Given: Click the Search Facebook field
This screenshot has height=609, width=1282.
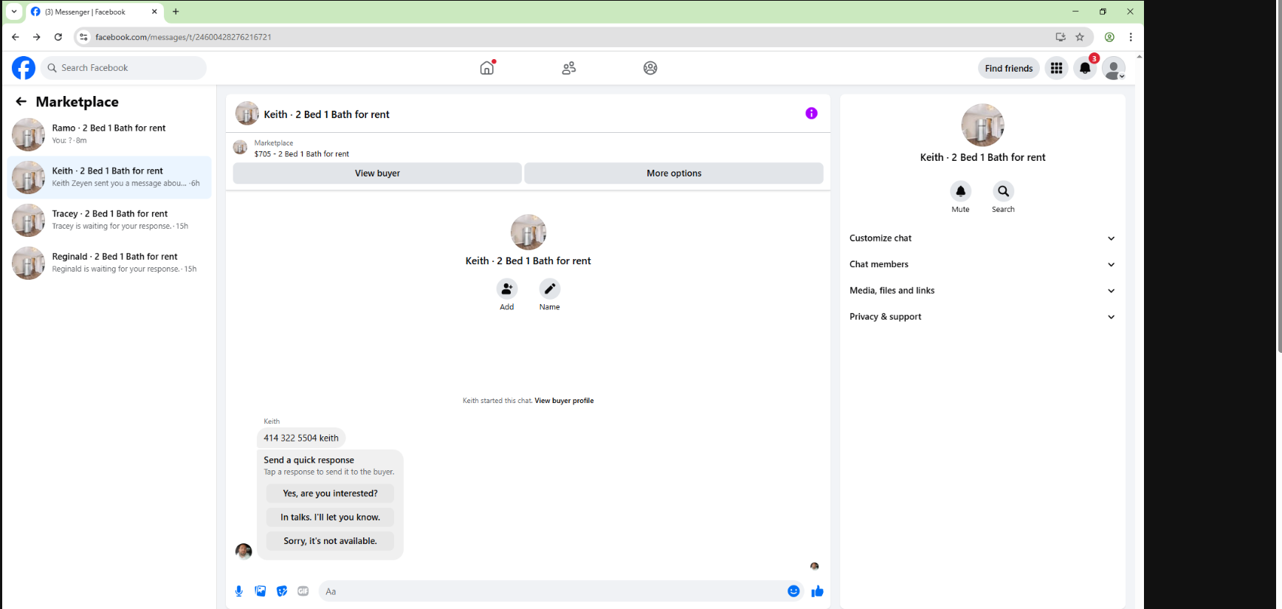Looking at the screenshot, I should coord(124,68).
